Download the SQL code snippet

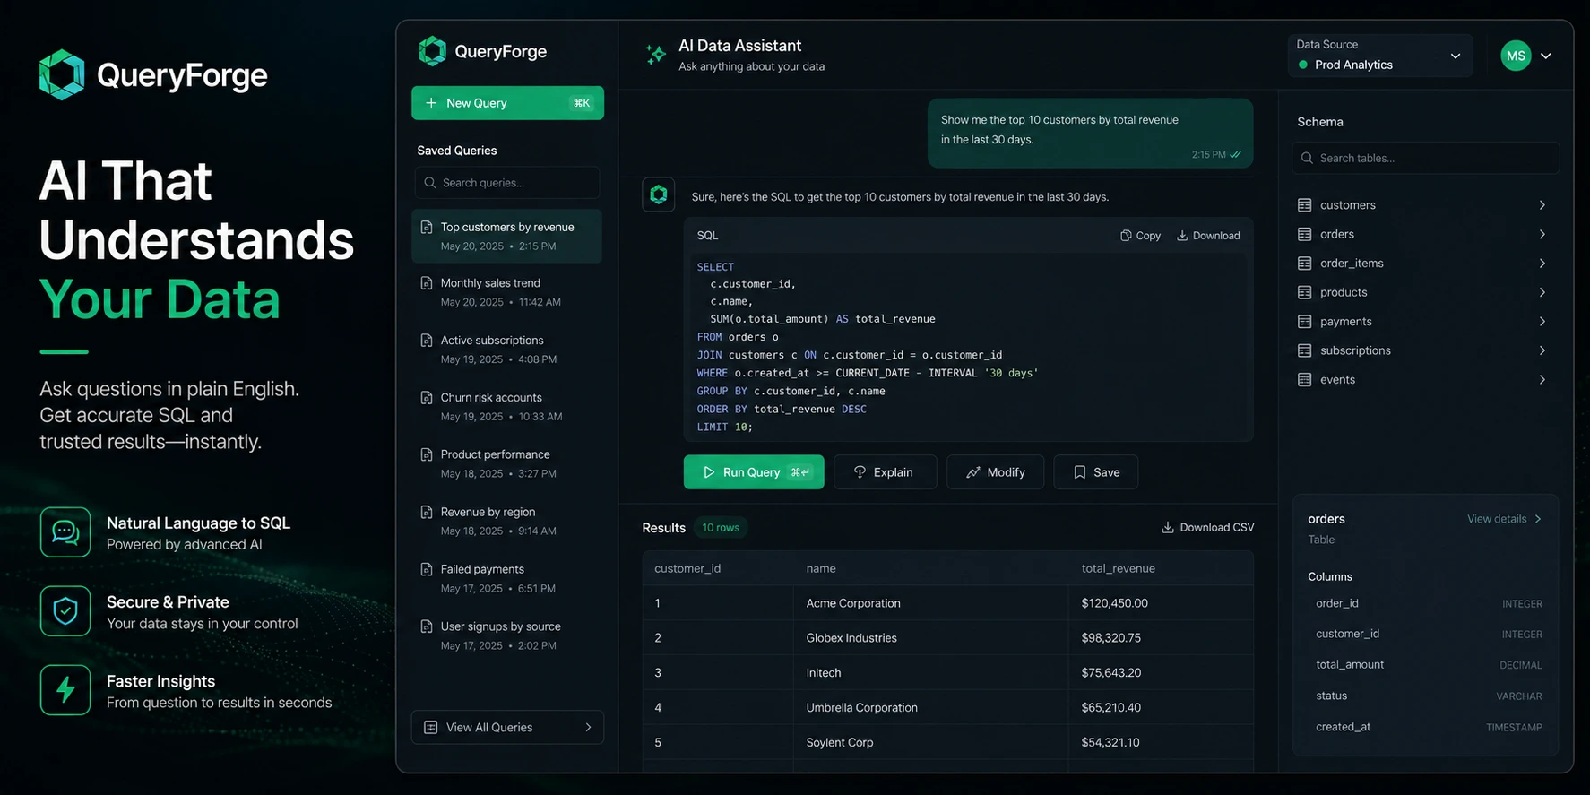point(1208,236)
